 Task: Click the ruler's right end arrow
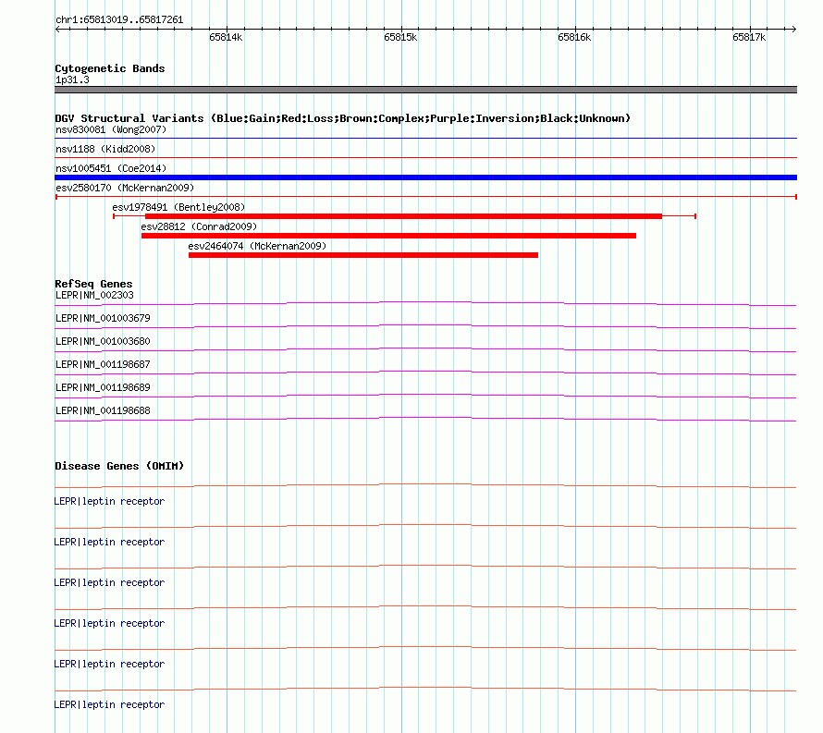tap(793, 30)
